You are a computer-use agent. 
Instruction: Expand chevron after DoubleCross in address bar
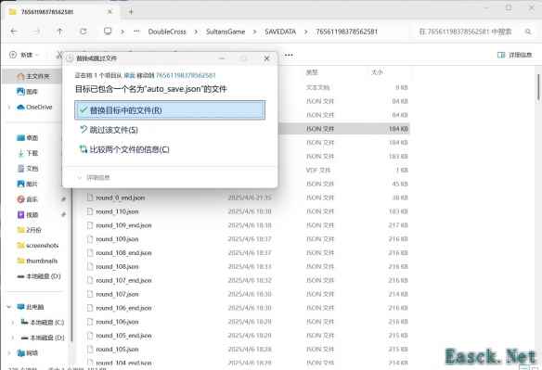tap(196, 32)
